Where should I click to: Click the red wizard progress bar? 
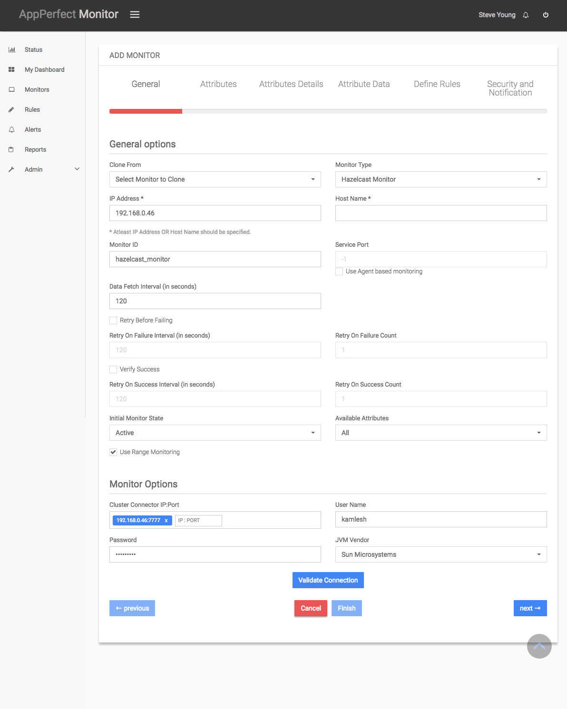(x=146, y=111)
